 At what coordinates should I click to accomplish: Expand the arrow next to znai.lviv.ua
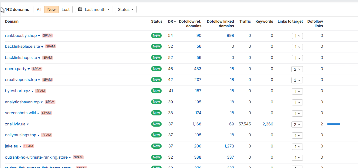pyautogui.click(x=28, y=124)
